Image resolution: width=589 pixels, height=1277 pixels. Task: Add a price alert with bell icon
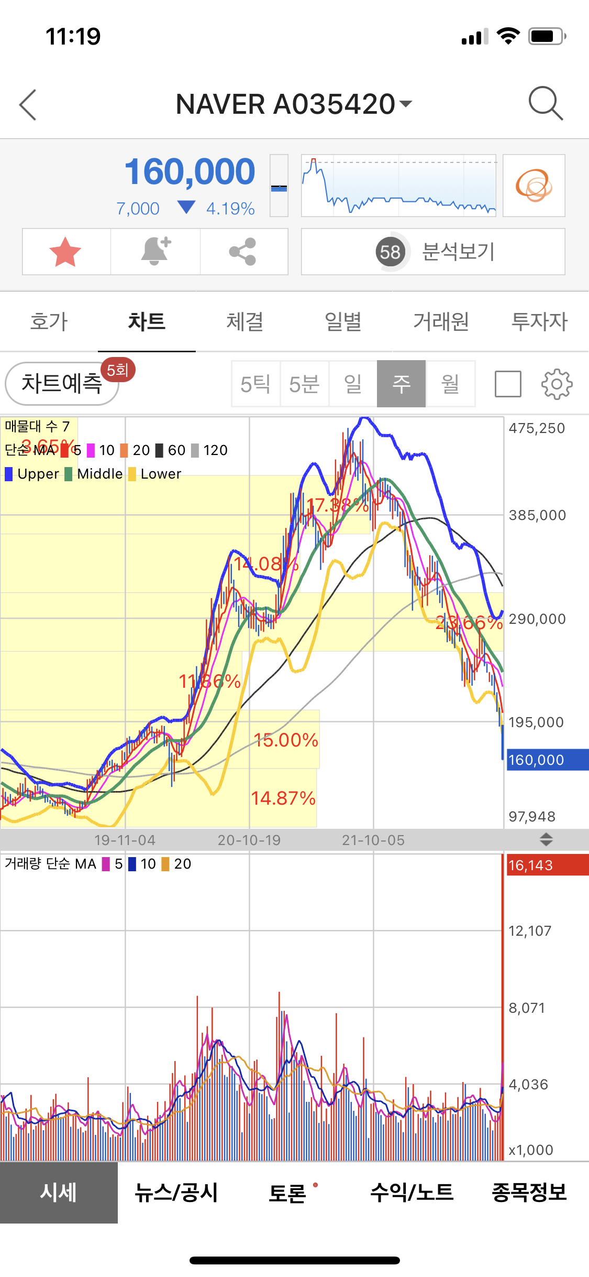155,252
